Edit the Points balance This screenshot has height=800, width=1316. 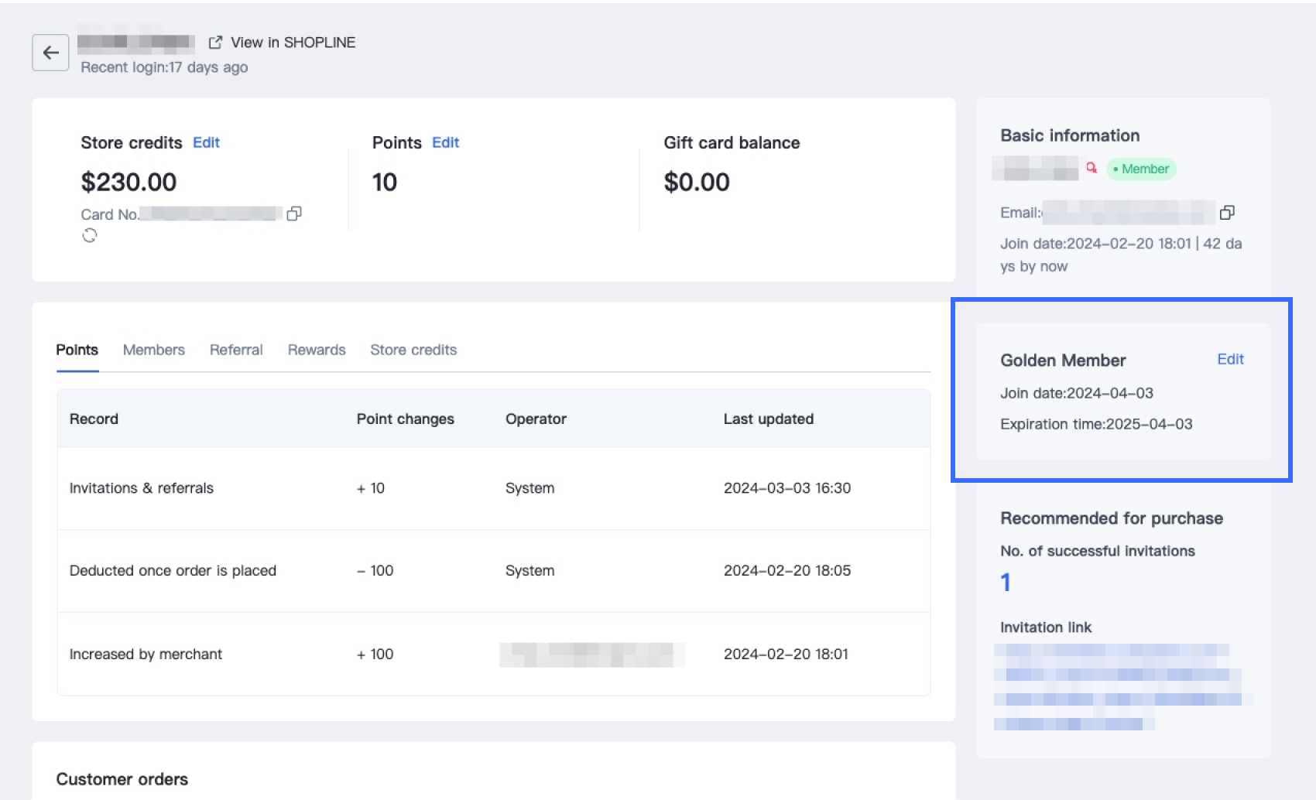(445, 142)
